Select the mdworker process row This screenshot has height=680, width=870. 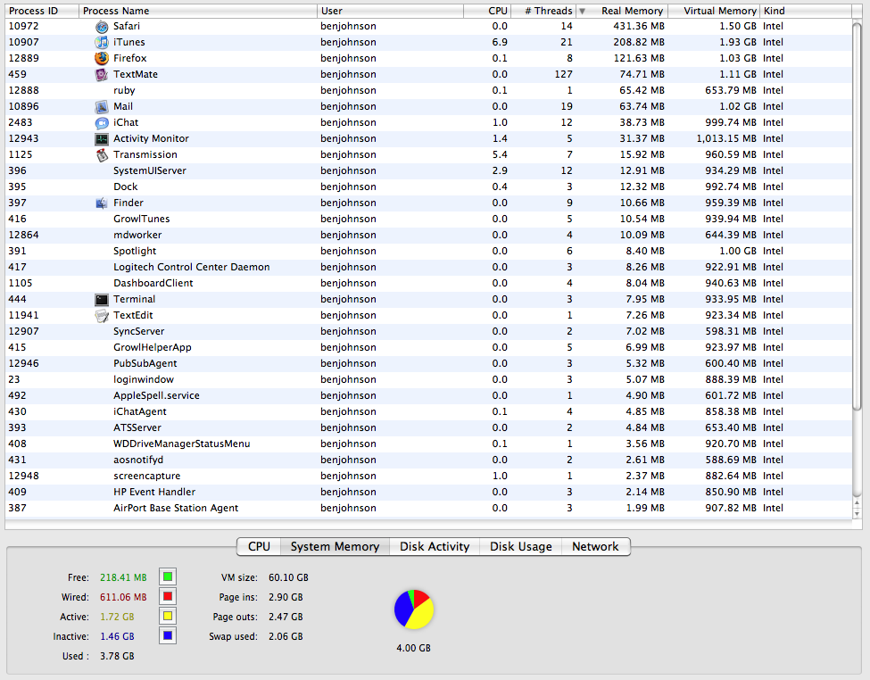tap(428, 236)
